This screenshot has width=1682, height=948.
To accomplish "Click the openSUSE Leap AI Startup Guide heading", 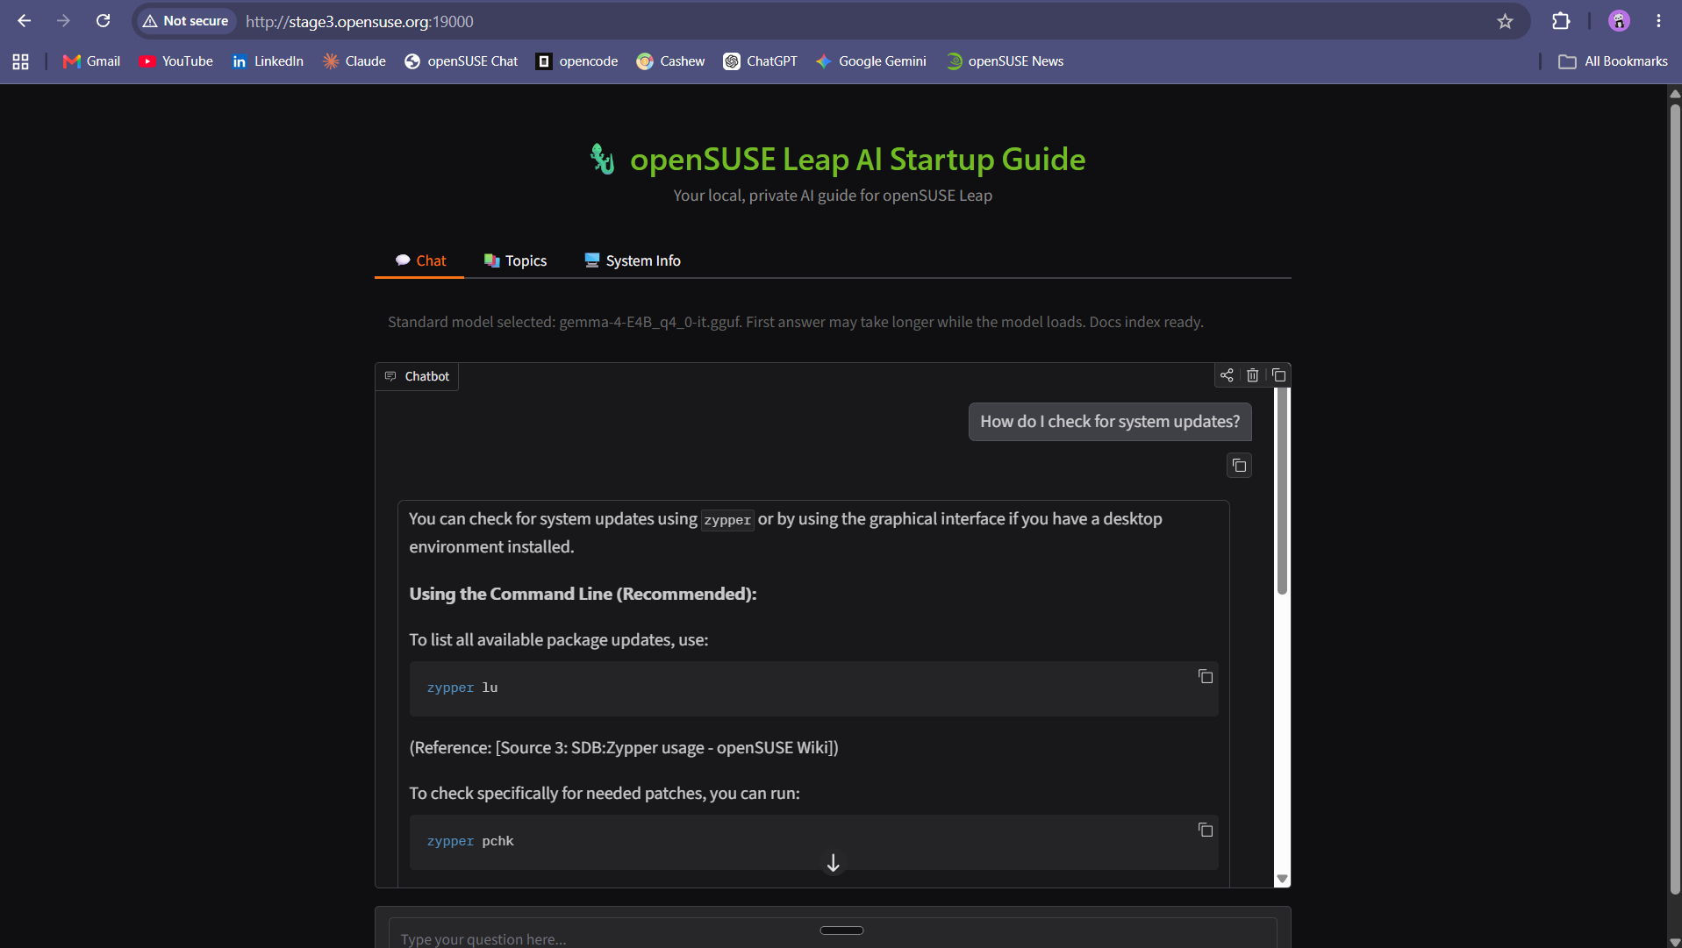I will tap(857, 160).
